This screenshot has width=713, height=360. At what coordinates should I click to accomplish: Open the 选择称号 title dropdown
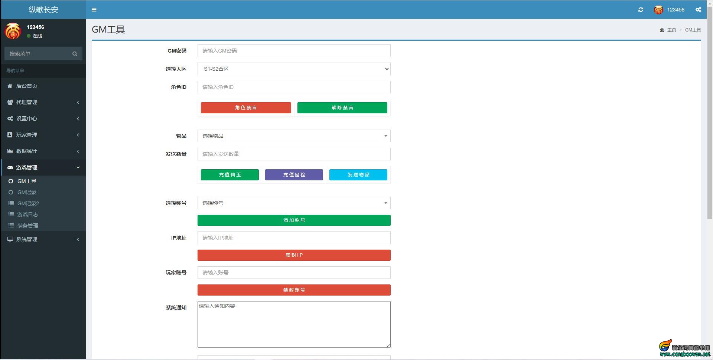[294, 203]
